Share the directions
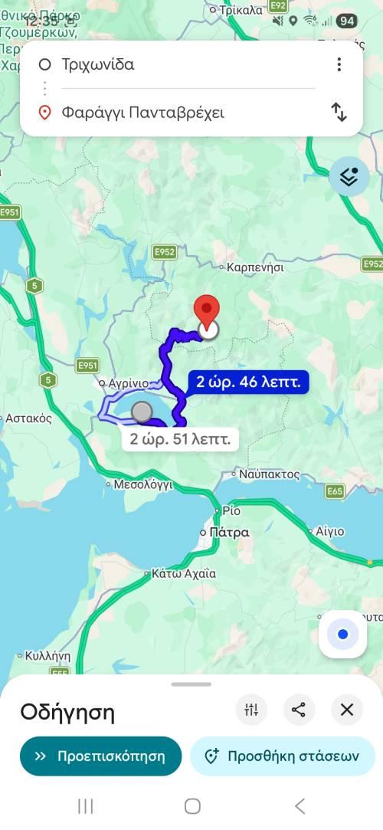383x830 pixels. pos(299,710)
